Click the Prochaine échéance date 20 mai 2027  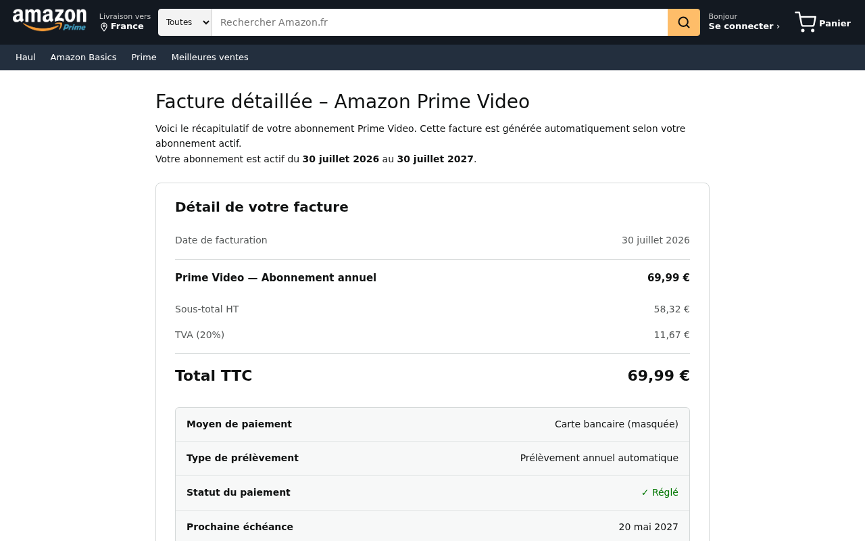pos(648,527)
